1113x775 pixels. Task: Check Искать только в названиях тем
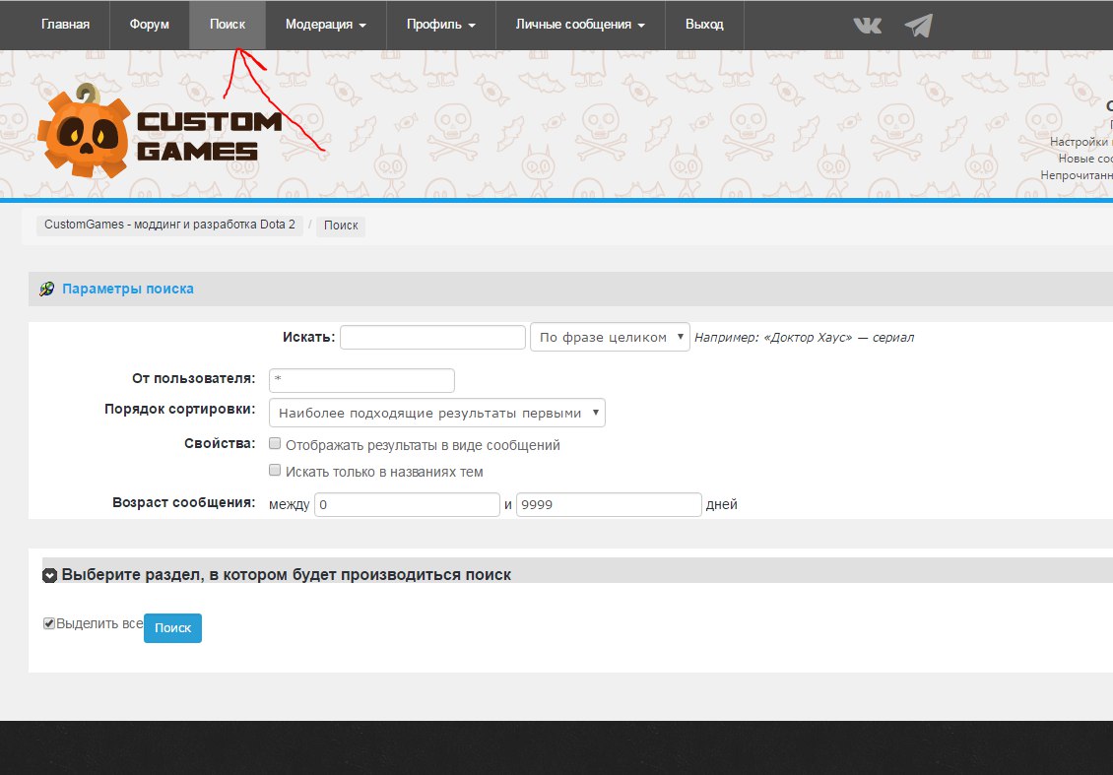275,471
